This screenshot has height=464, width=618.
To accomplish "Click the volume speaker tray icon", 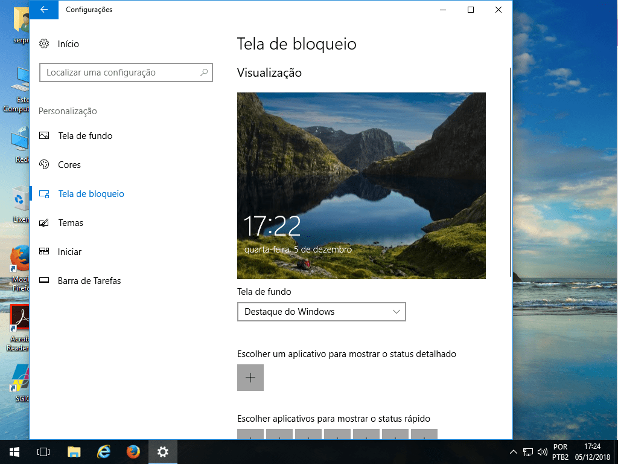I will point(541,451).
